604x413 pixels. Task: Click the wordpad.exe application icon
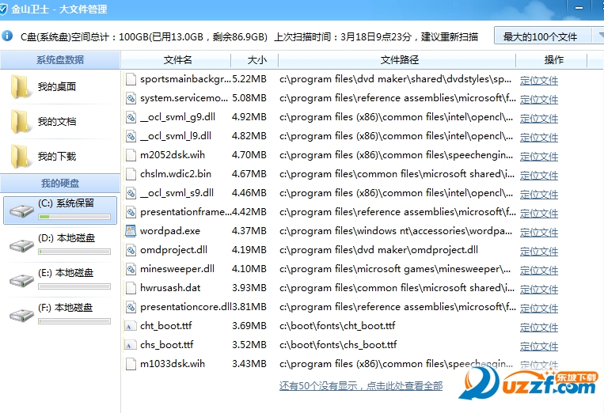coord(131,231)
